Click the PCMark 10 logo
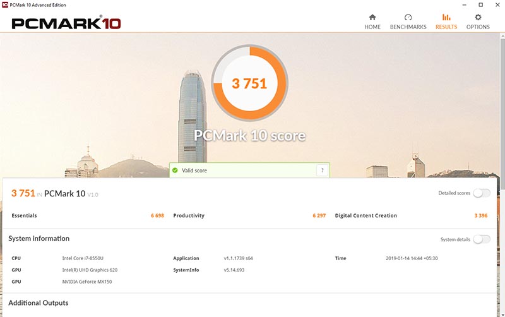This screenshot has width=505, height=317. [66, 23]
